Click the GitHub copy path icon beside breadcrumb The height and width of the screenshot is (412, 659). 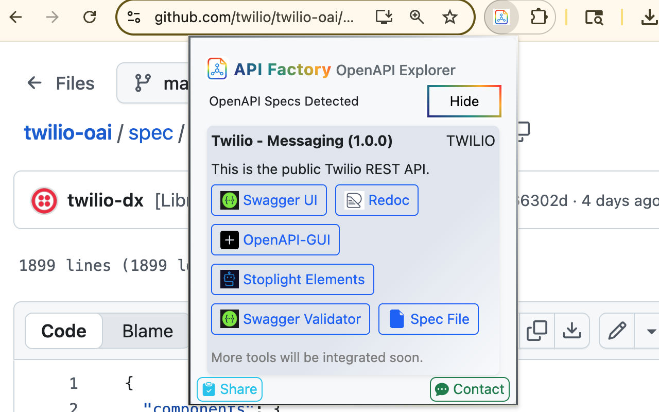coord(523,132)
